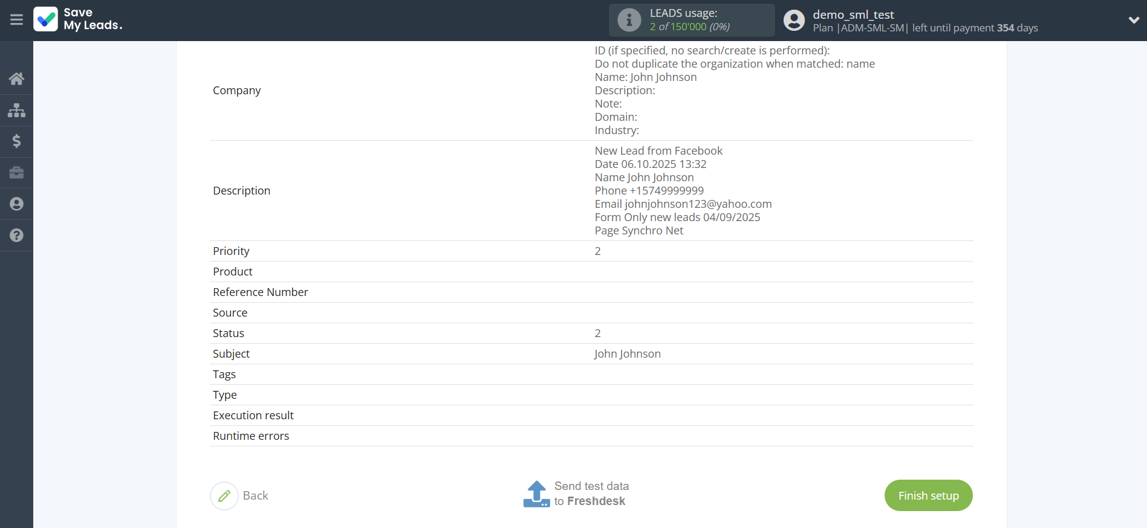Click the LEADS usage info icon
The height and width of the screenshot is (528, 1147).
[x=629, y=20]
